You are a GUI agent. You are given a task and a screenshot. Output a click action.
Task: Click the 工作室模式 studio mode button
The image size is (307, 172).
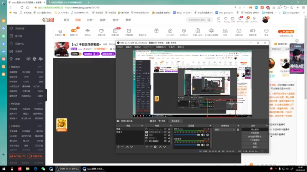(255, 140)
